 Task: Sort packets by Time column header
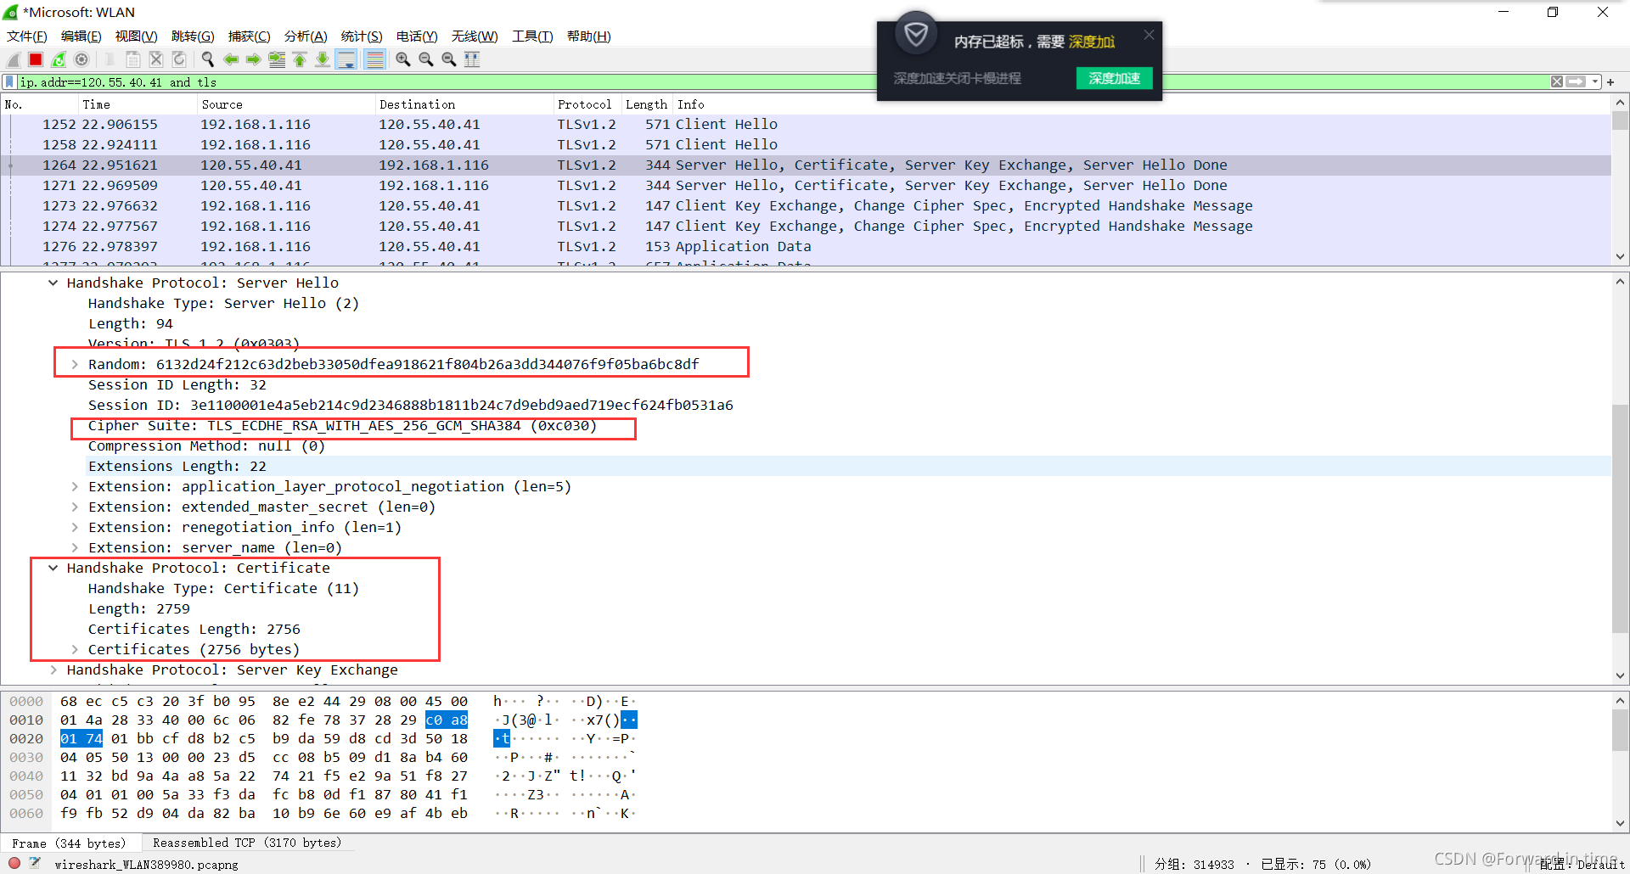pyautogui.click(x=137, y=104)
